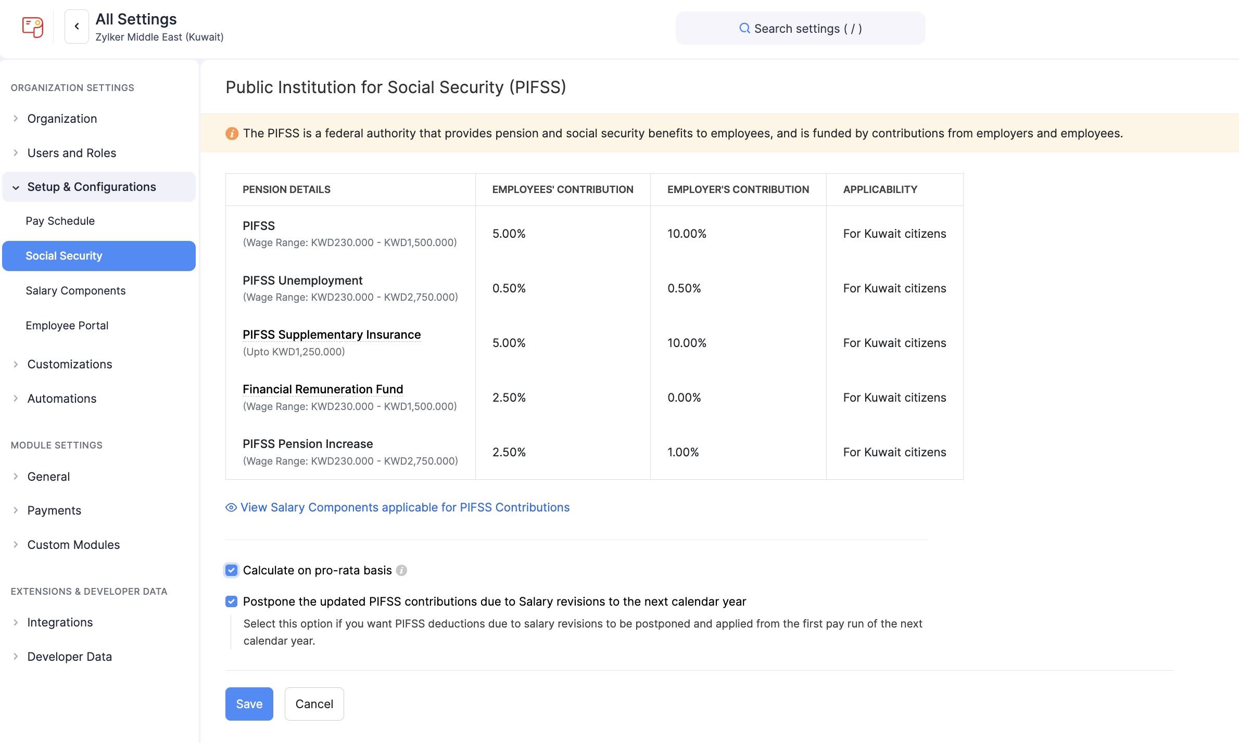Open the Financial Remuneration Fund details

point(323,389)
